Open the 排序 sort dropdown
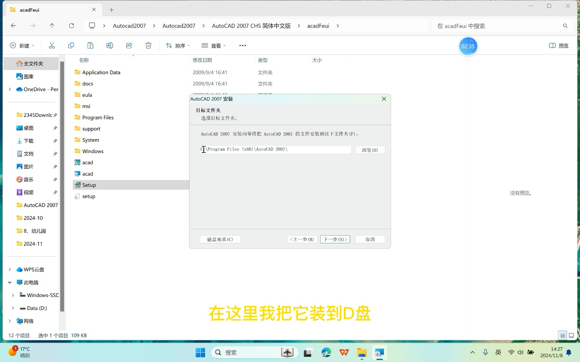The height and width of the screenshot is (362, 580). click(178, 46)
